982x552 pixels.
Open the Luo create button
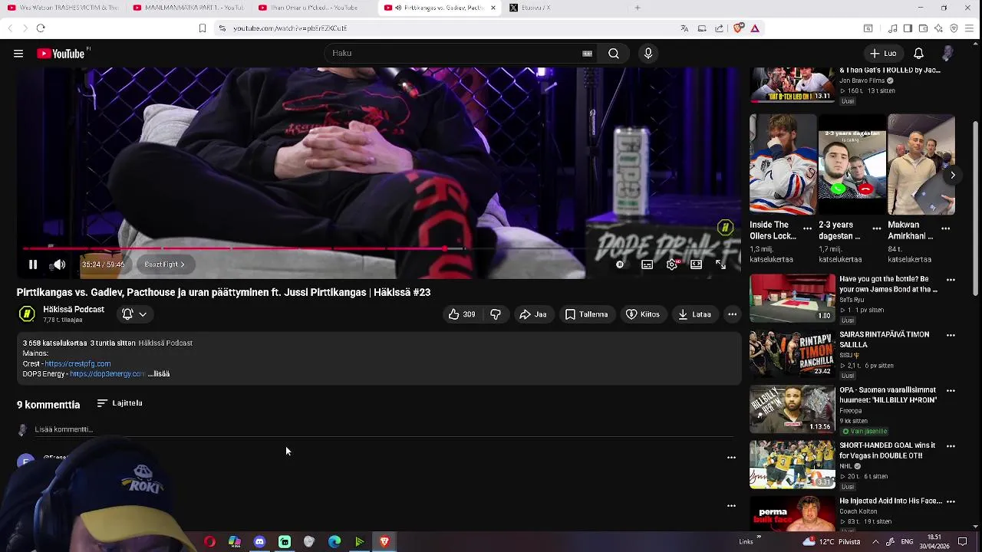click(883, 54)
